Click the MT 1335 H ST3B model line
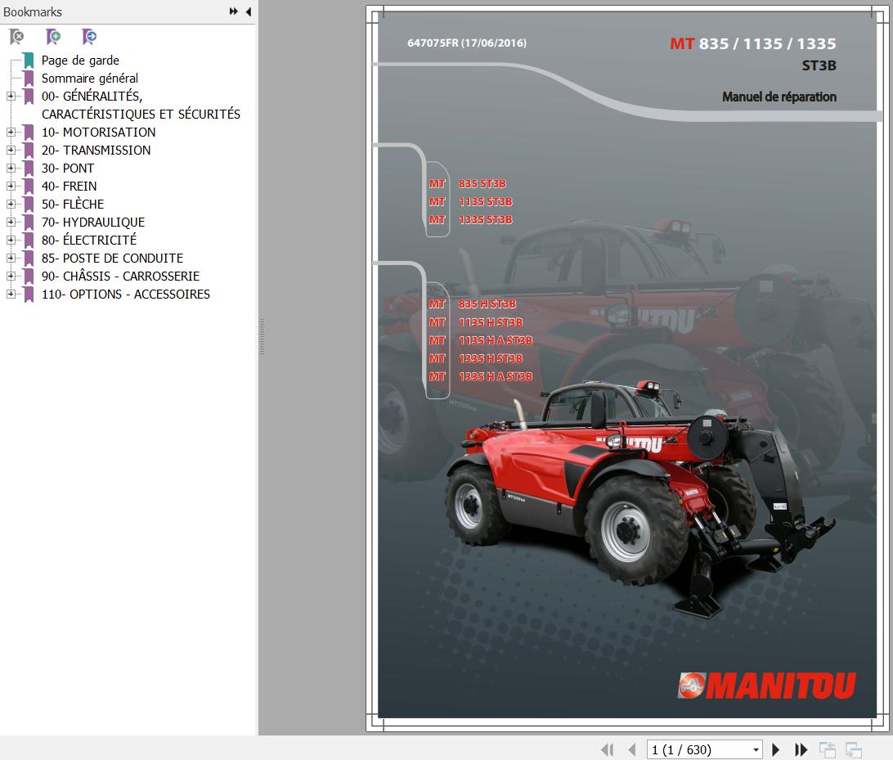This screenshot has width=893, height=760. [476, 358]
